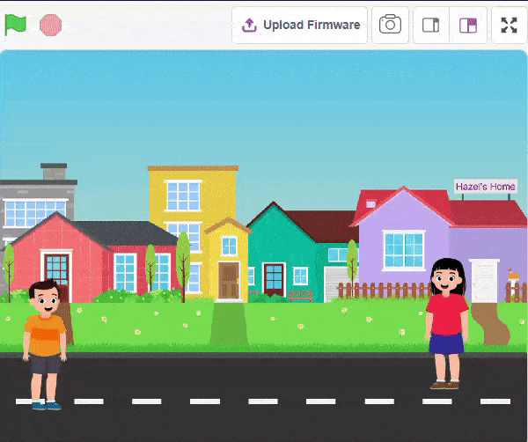Switch to large stage layout

(x=468, y=25)
